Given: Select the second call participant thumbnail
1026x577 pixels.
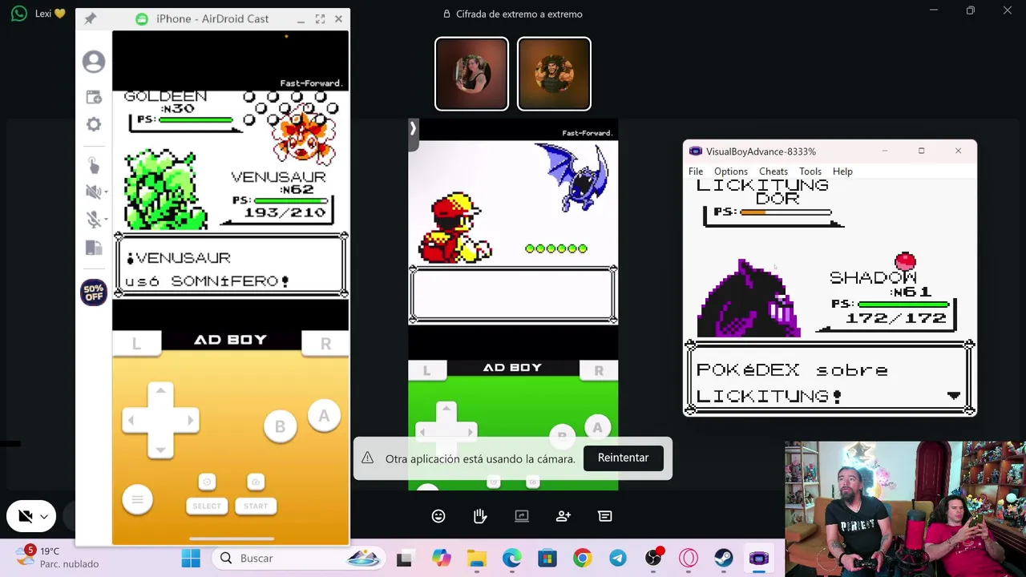Looking at the screenshot, I should point(554,74).
